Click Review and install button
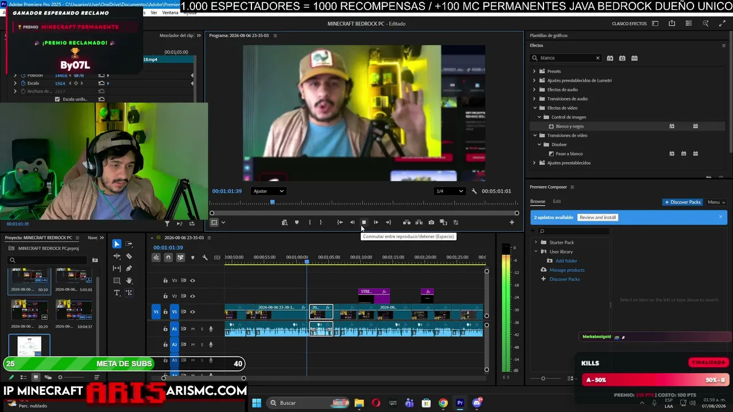 point(597,217)
